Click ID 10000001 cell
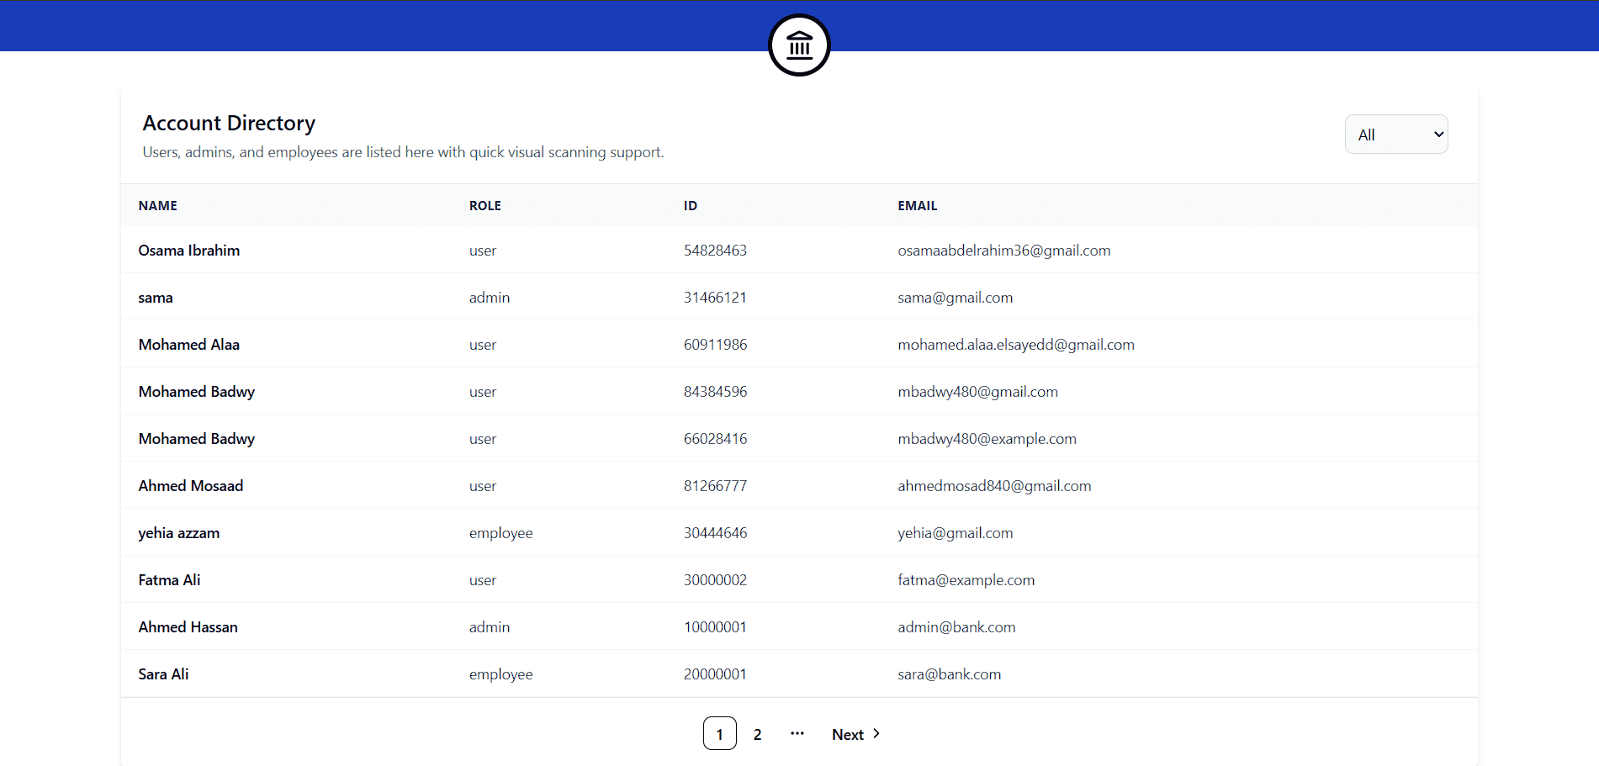This screenshot has width=1599, height=766. coord(716,627)
